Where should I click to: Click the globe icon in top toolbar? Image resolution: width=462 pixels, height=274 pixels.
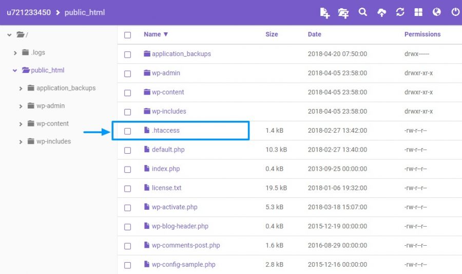click(437, 12)
